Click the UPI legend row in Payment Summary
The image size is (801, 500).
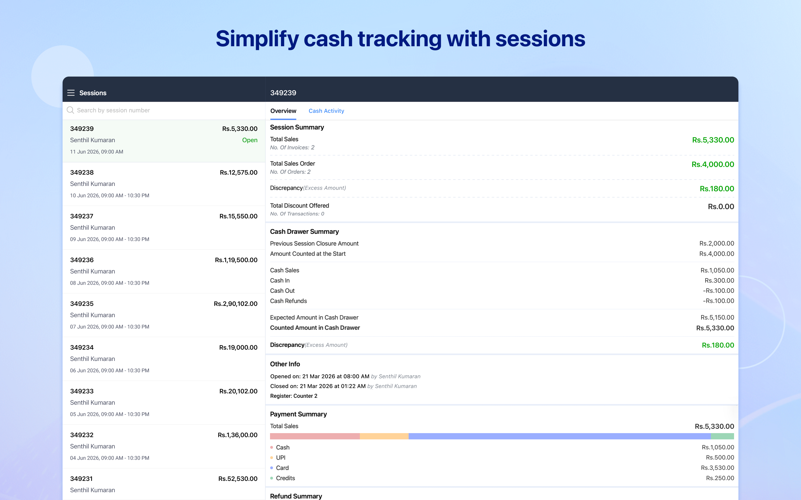pos(502,458)
